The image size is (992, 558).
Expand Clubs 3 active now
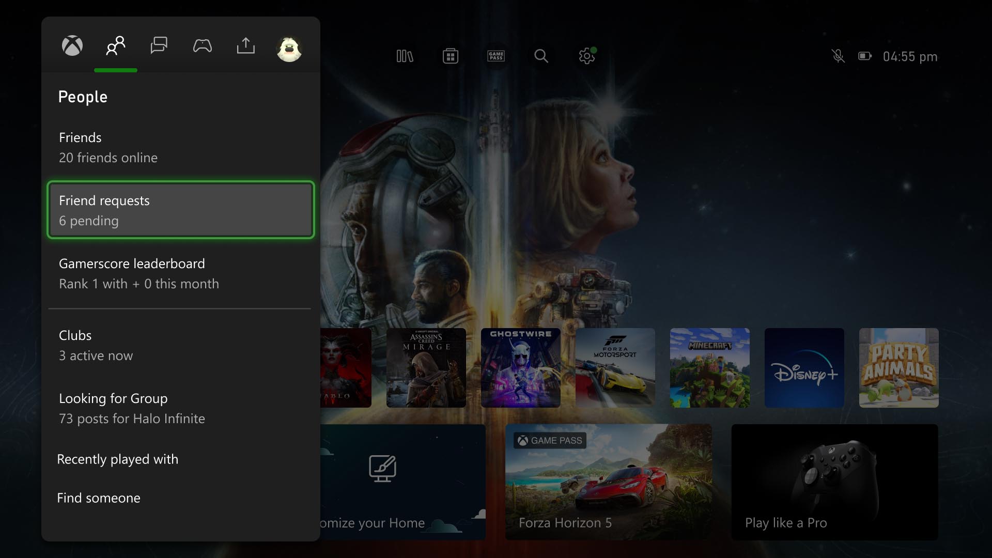pos(180,345)
